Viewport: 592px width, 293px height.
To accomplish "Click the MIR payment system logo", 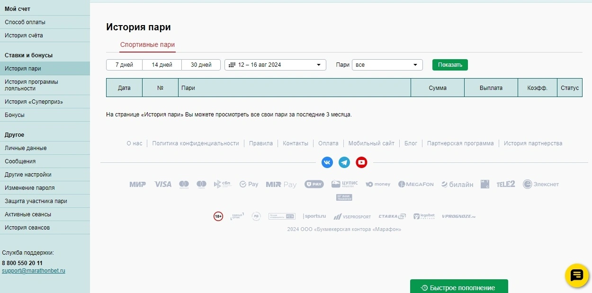I will coord(137,185).
